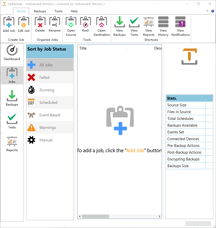Filter jobs by Failed status

tap(50, 77)
